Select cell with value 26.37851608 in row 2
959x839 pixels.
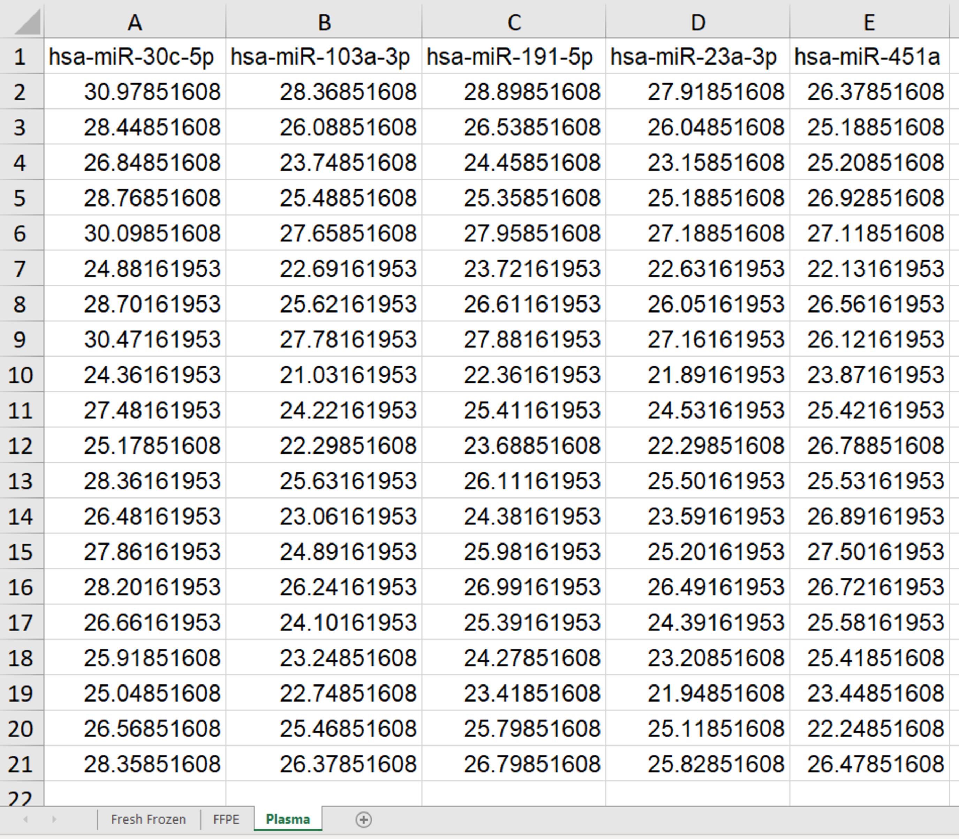pos(869,91)
